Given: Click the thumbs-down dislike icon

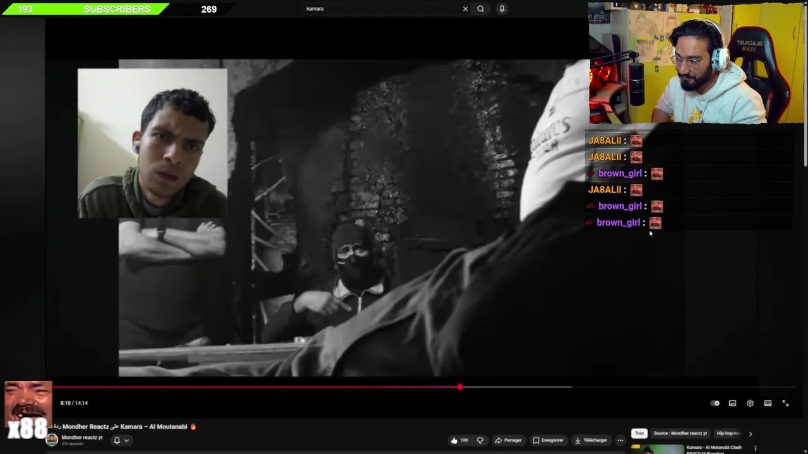Looking at the screenshot, I should pyautogui.click(x=480, y=440).
